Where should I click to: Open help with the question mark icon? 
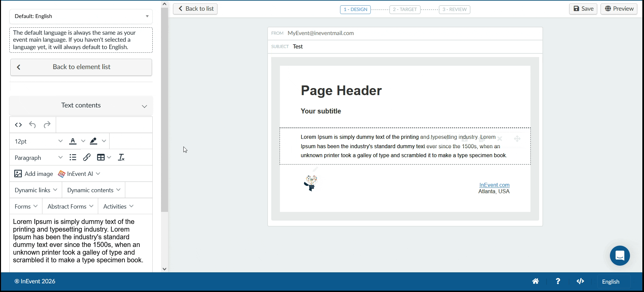[558, 281]
